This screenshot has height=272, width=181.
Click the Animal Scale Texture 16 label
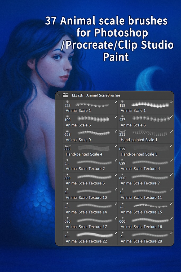141,227
